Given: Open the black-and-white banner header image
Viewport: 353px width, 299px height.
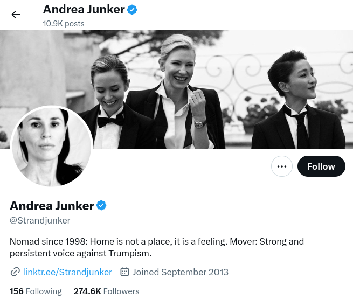Looking at the screenshot, I should 177,89.
